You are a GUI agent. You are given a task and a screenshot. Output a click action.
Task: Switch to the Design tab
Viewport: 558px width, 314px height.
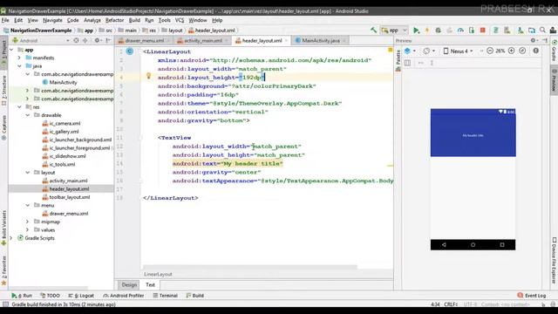(129, 285)
